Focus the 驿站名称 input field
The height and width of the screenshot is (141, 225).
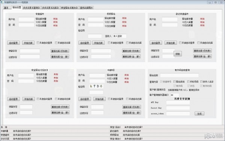point(179,75)
